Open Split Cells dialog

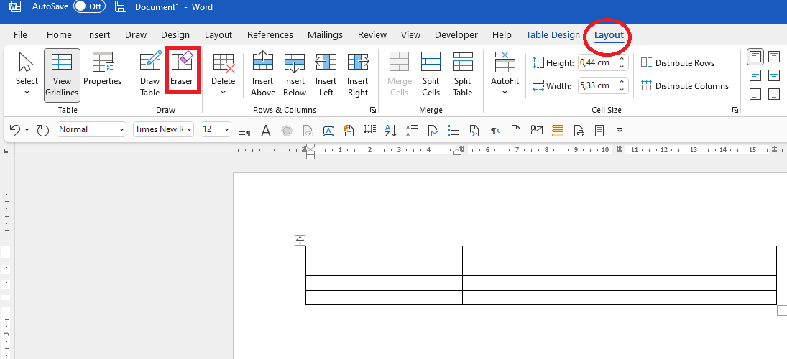pos(431,74)
